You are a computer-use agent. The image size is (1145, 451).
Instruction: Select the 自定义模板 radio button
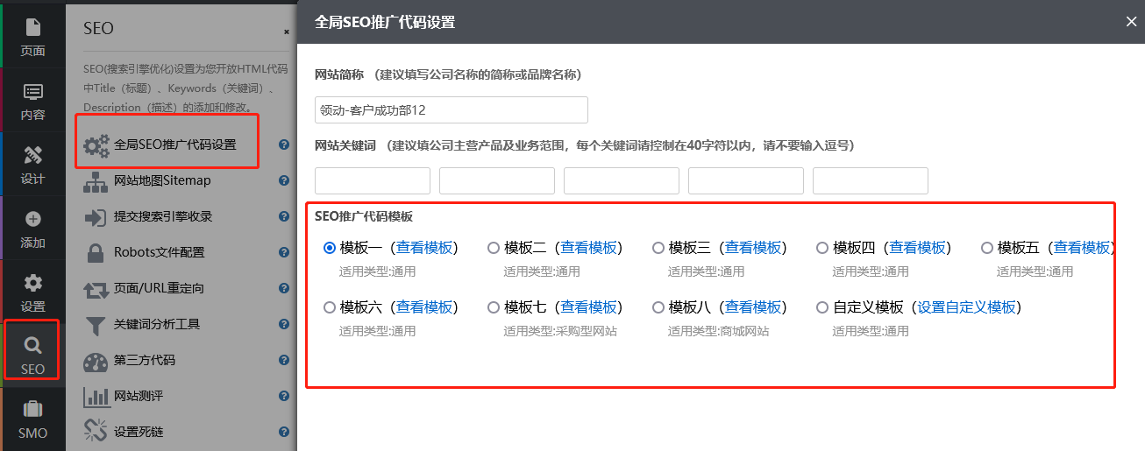tap(822, 307)
